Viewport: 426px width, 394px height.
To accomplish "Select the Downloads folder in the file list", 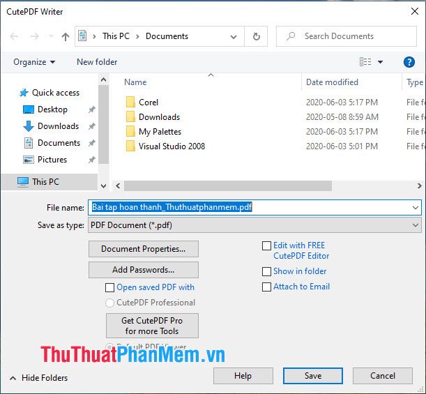I will pos(159,117).
